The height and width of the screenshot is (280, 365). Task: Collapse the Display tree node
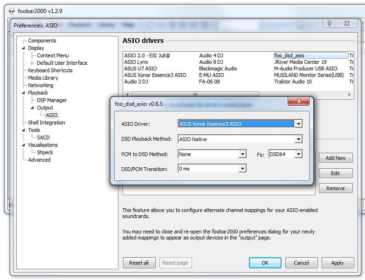pos(23,48)
